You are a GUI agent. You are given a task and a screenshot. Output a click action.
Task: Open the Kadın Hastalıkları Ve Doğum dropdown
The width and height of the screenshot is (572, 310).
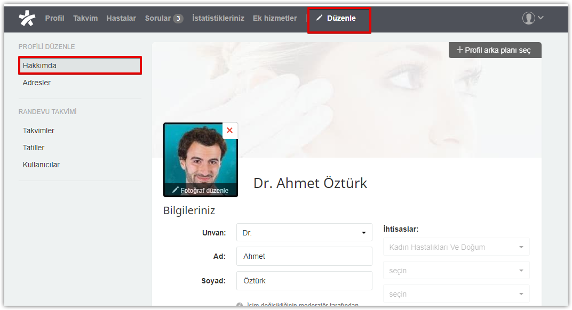click(456, 247)
